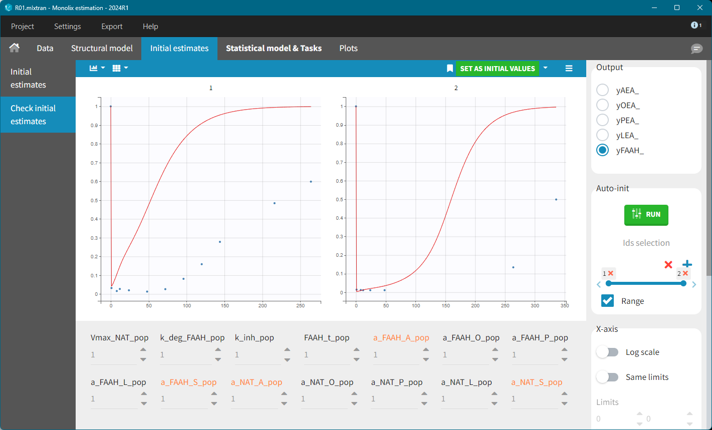Click the blue plus to add Ids
This screenshot has height=430, width=712.
pyautogui.click(x=687, y=264)
